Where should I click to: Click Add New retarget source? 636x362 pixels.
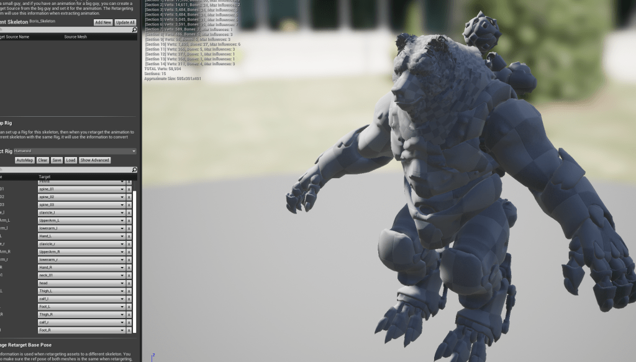click(x=103, y=22)
